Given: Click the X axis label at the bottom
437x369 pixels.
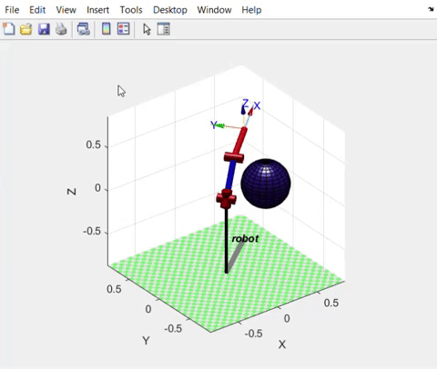Looking at the screenshot, I should click(x=282, y=344).
